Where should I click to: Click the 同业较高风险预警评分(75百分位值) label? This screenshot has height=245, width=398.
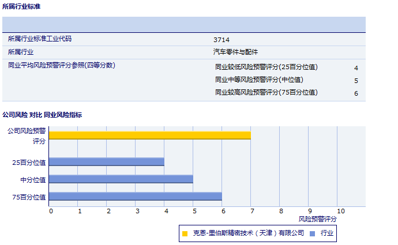click(266, 92)
